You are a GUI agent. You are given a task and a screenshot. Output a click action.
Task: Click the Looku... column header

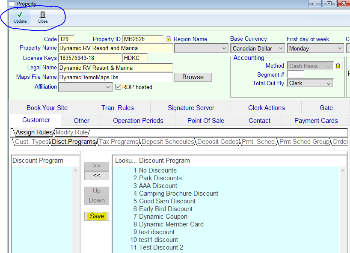pos(126,161)
